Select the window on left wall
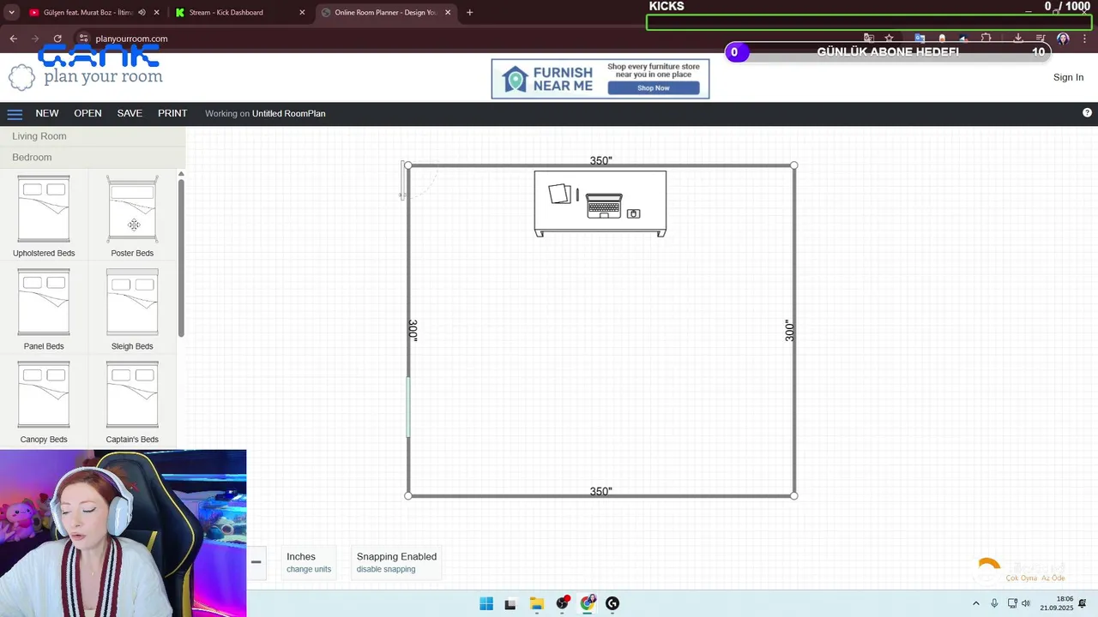 point(408,407)
